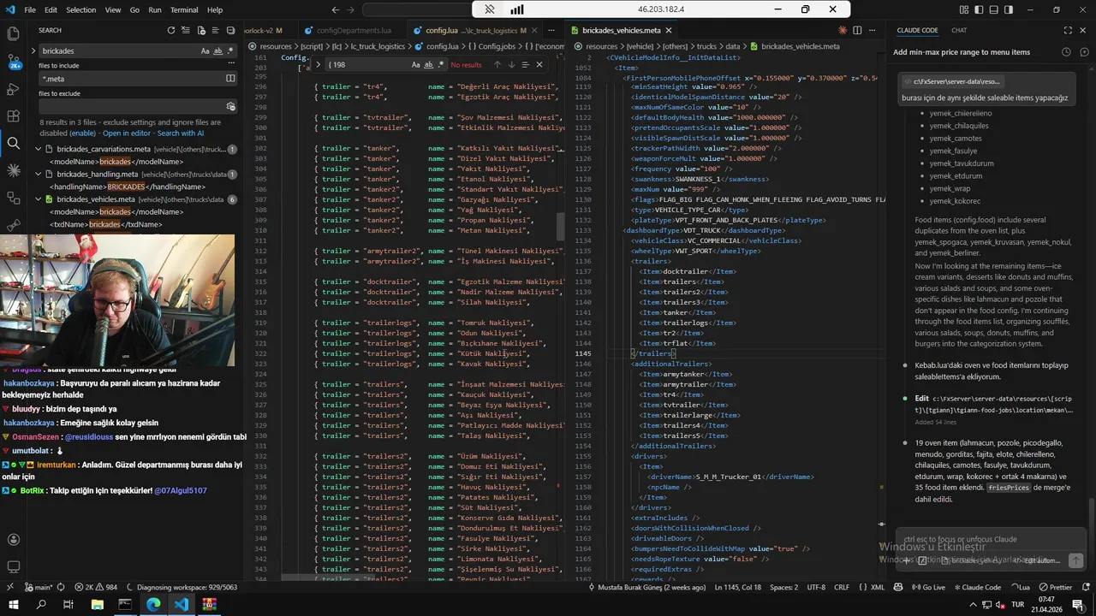Open Visual Studio Code from Windows taskbar
The image size is (1096, 616).
pos(182,604)
